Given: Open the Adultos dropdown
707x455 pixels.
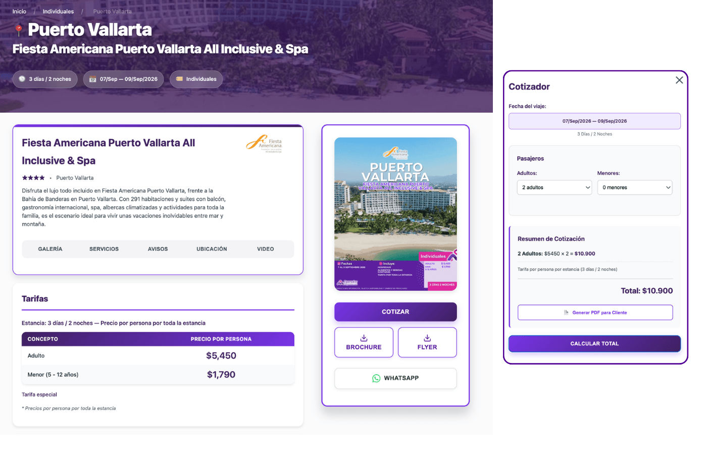Looking at the screenshot, I should [554, 188].
